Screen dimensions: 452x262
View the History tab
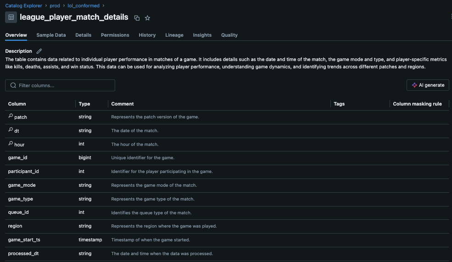point(147,35)
